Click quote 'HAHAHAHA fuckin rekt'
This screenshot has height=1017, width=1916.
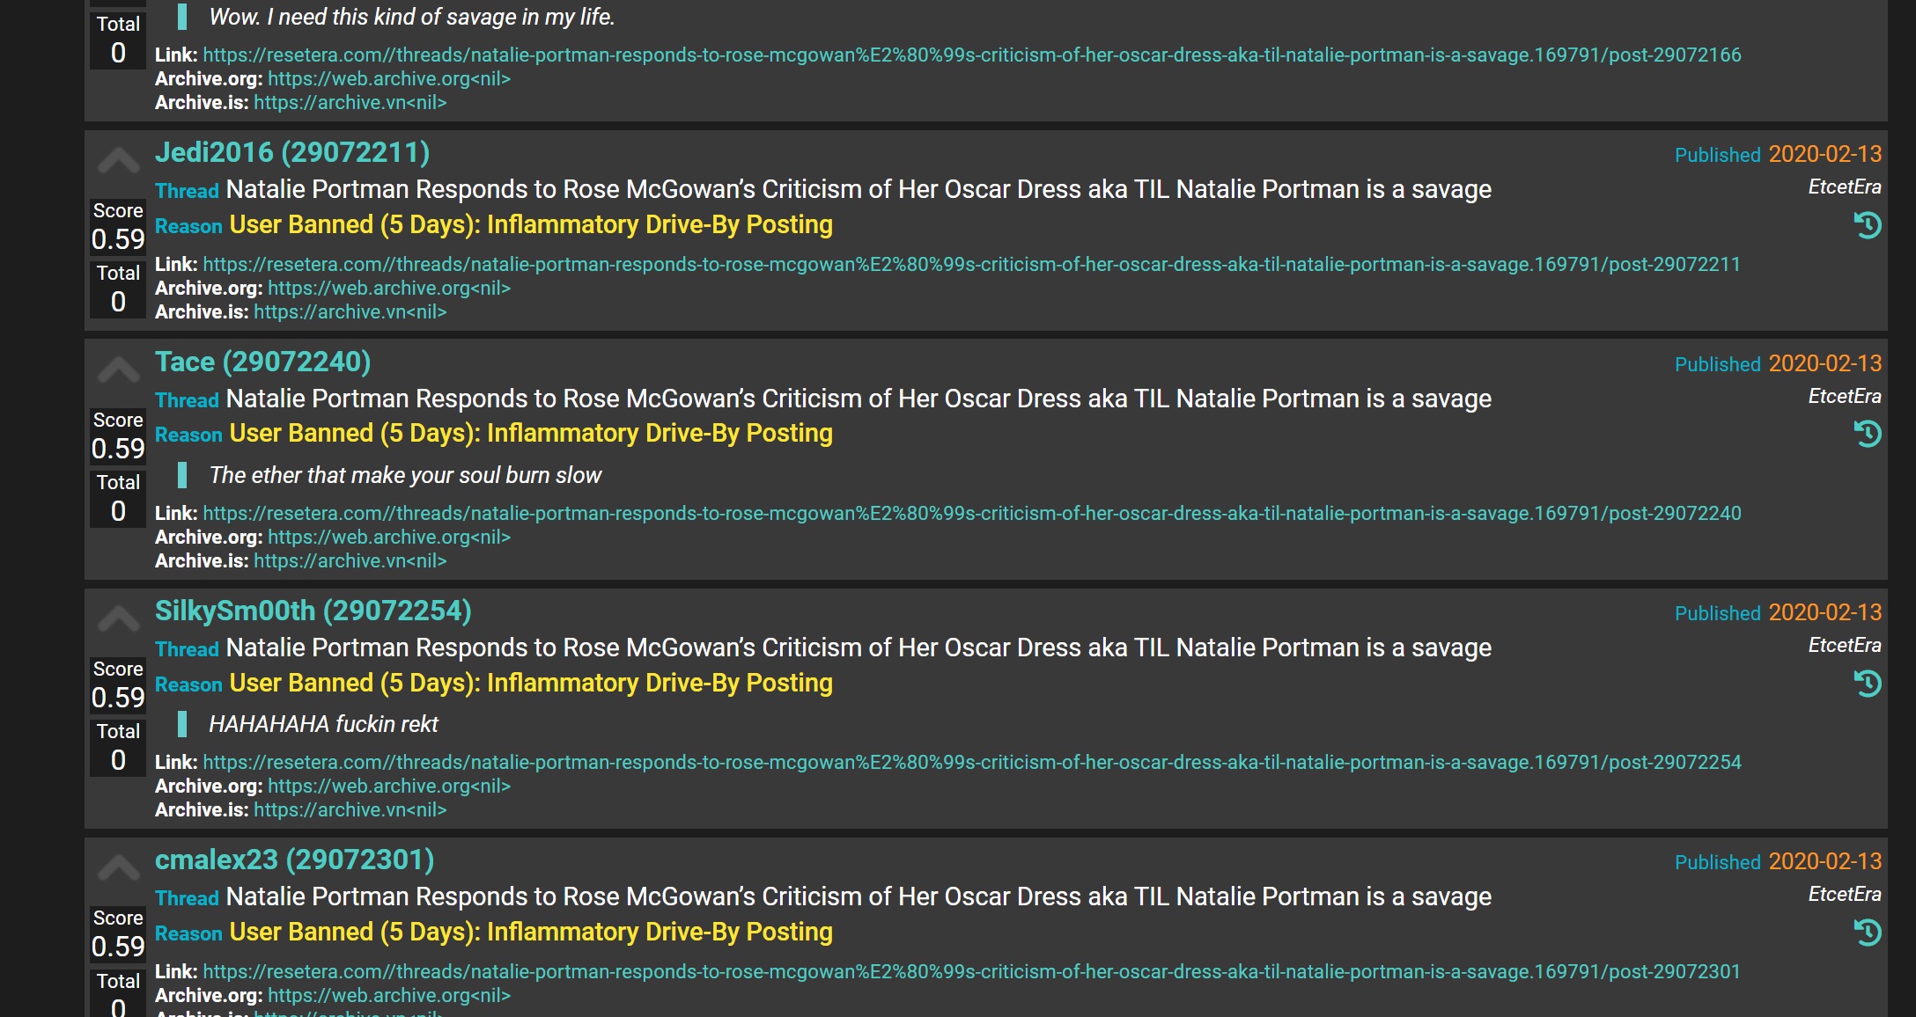tap(323, 724)
